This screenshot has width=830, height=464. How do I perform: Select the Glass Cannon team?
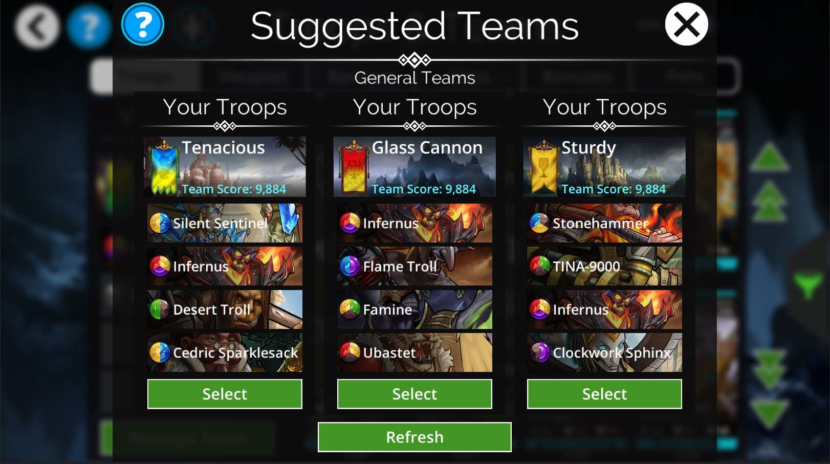coord(414,394)
